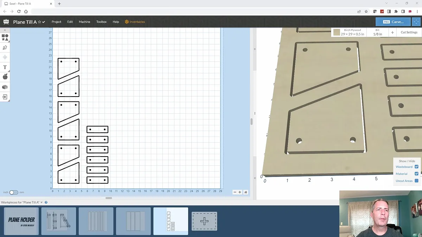The width and height of the screenshot is (422, 237).
Task: Collapse the left tool sidebar arrow
Action: click(x=5, y=30)
